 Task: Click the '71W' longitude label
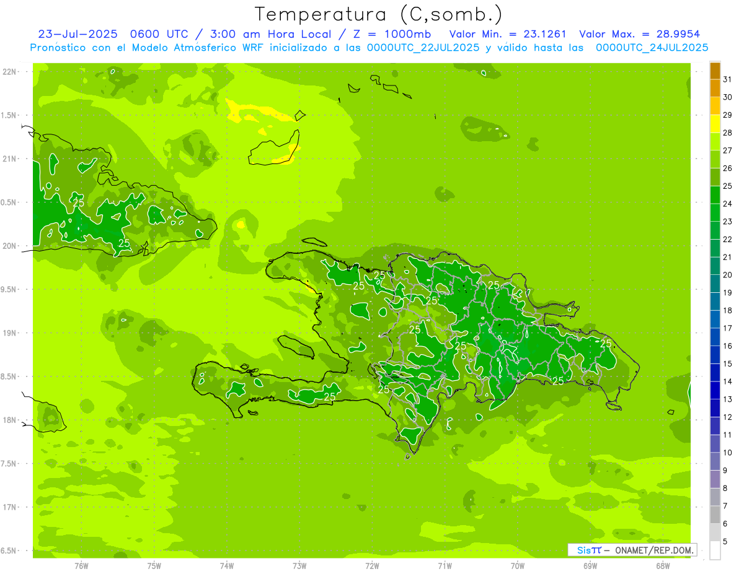coord(445,565)
